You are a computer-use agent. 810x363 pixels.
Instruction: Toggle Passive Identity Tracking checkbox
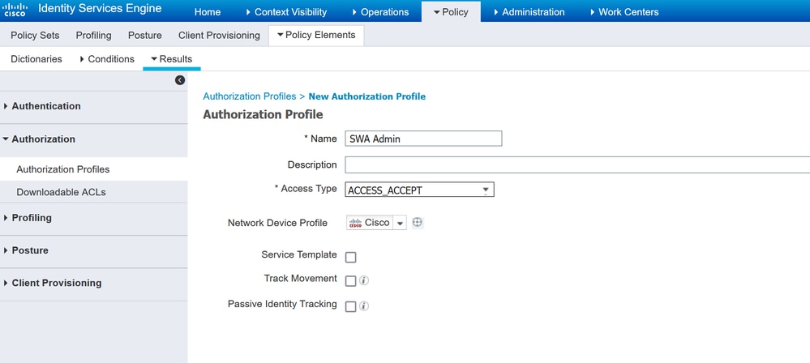click(351, 307)
